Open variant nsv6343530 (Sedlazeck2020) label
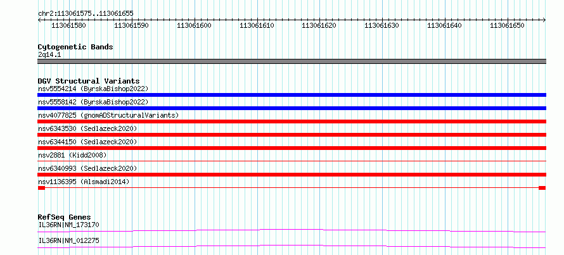564x255 pixels. pos(87,128)
